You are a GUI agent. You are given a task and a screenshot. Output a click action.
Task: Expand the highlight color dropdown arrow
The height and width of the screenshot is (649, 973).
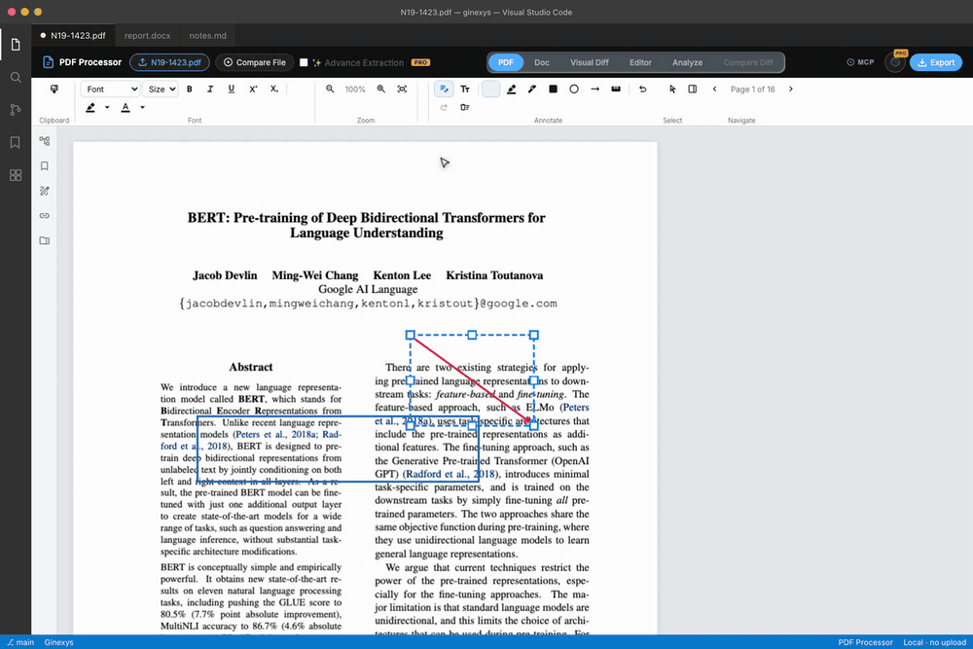coord(107,107)
